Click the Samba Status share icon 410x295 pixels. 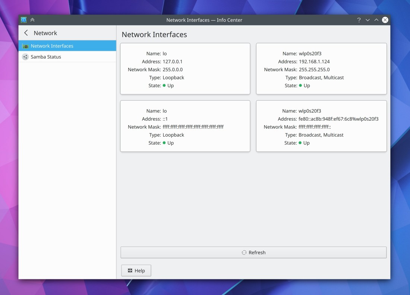click(x=25, y=57)
